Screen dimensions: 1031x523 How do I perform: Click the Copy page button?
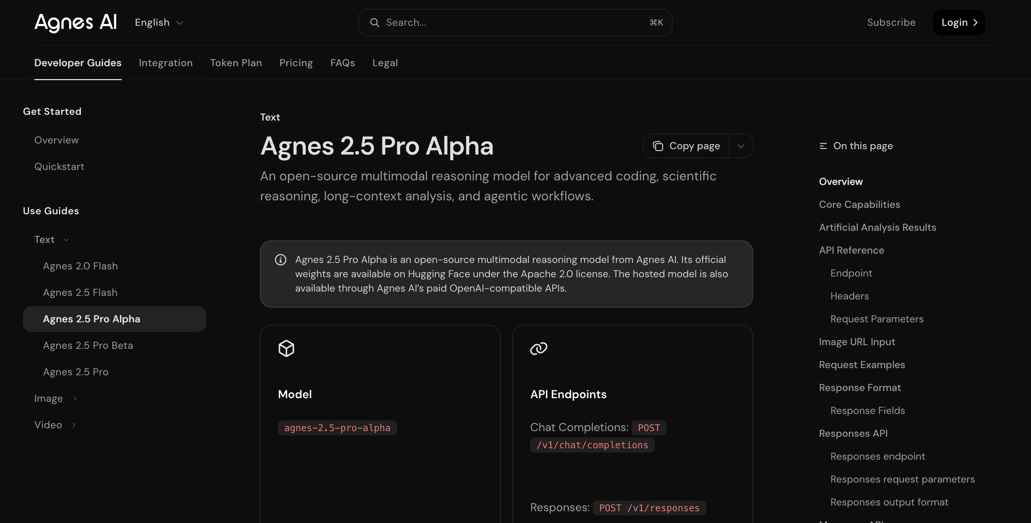tap(686, 146)
